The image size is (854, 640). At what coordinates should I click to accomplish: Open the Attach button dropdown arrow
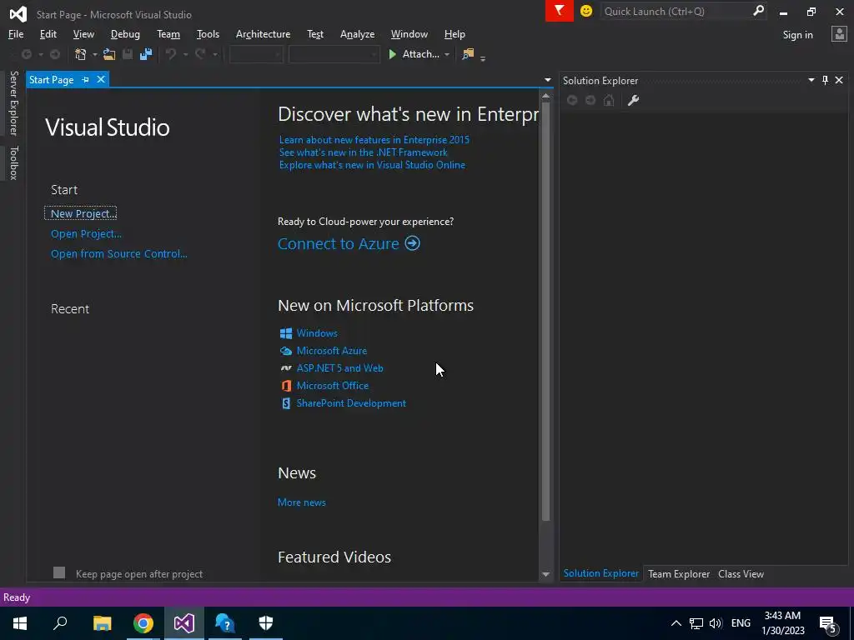[447, 55]
